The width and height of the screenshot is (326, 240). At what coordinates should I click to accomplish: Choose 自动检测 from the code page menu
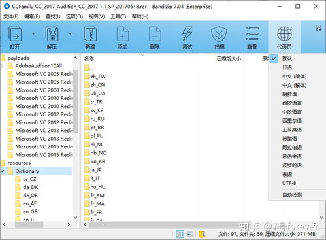(292, 195)
